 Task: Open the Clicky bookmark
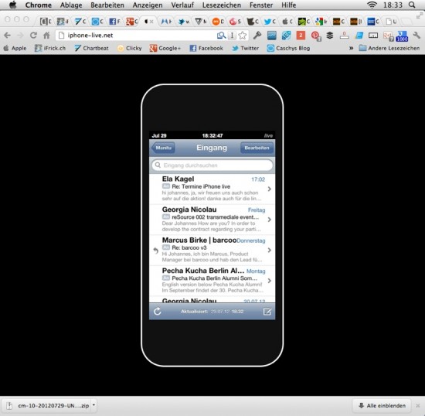[130, 48]
